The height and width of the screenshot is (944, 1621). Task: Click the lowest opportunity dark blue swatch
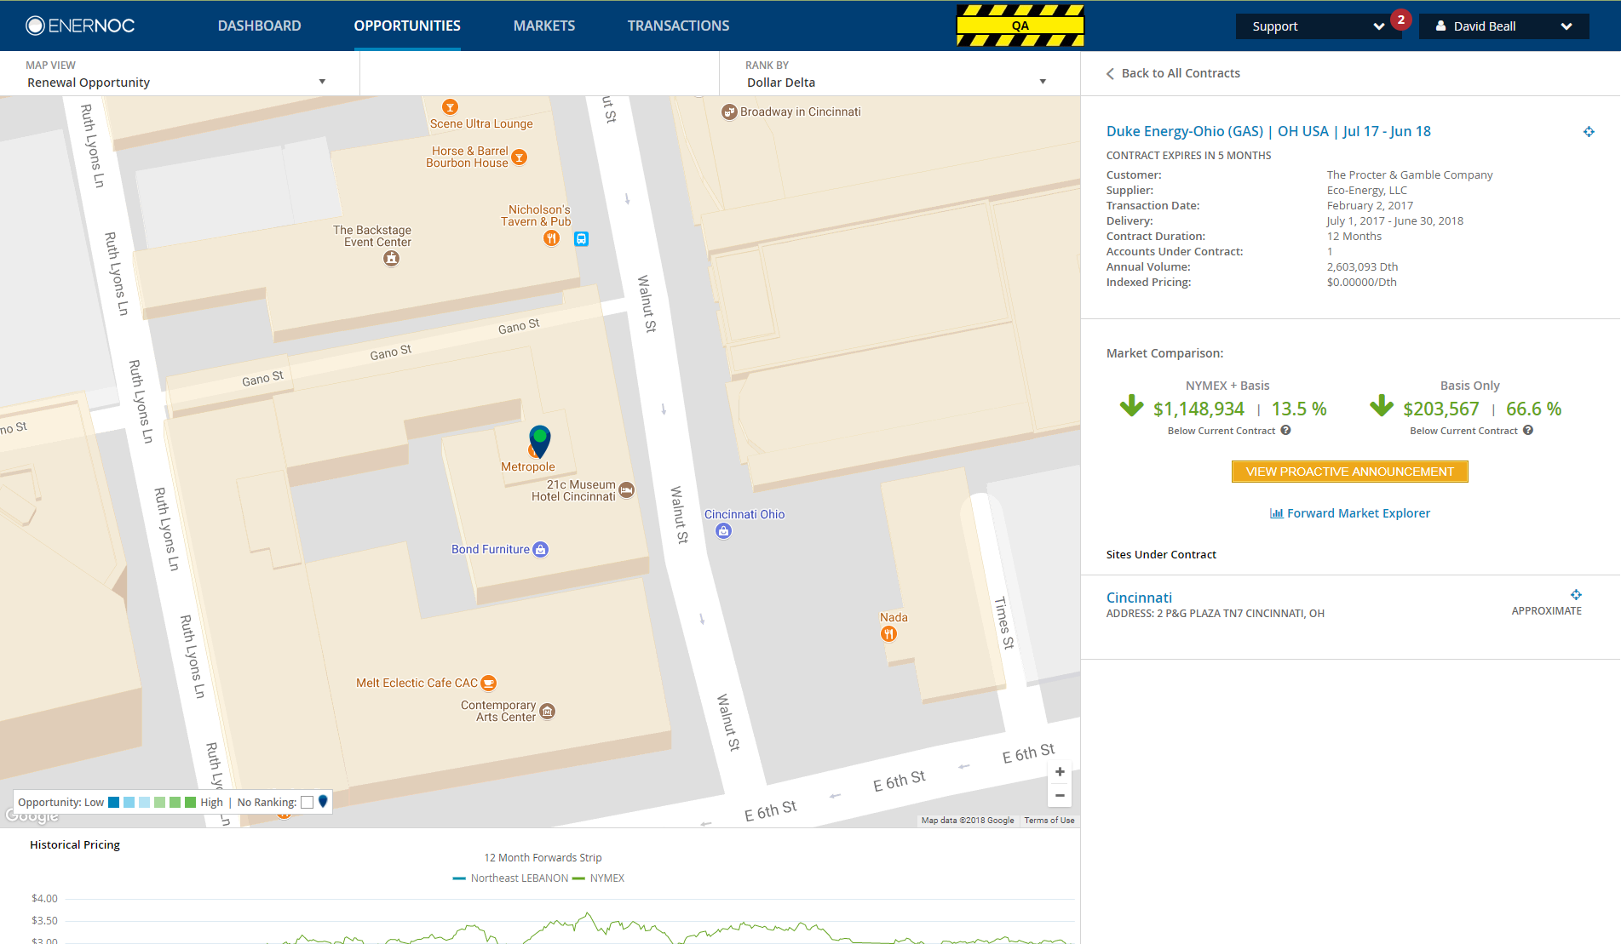coord(114,802)
